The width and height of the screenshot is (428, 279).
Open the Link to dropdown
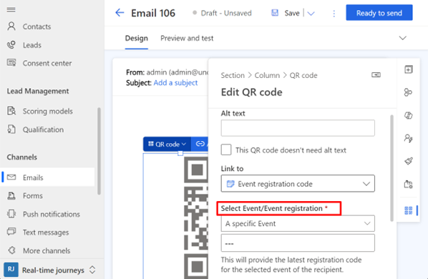click(298, 184)
